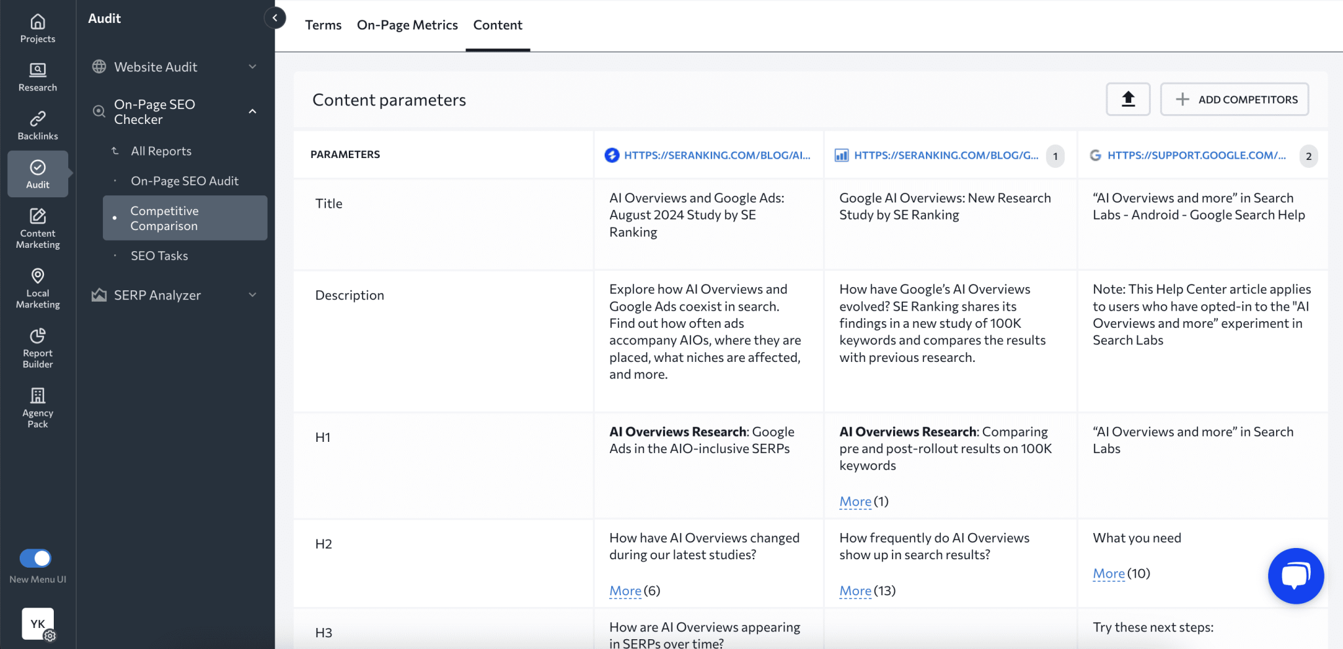Open the Projects panel icon
This screenshot has width=1343, height=649.
point(37,27)
